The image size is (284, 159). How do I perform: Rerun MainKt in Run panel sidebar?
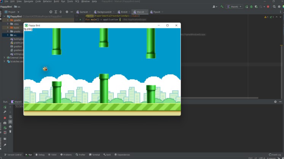[x=5, y=107]
